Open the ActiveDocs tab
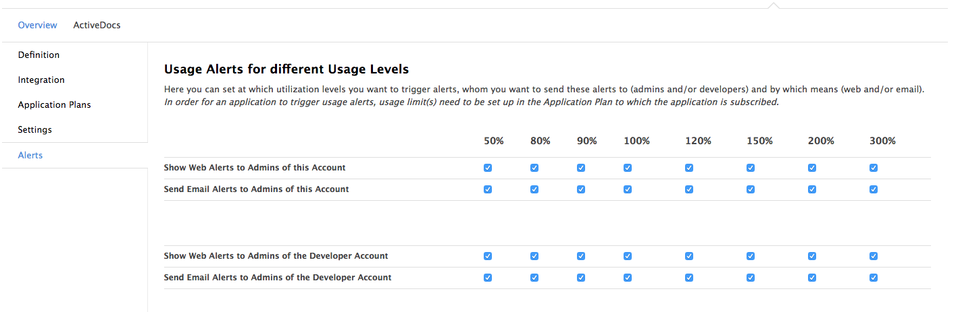Viewport: 956px width, 312px height. pos(97,25)
